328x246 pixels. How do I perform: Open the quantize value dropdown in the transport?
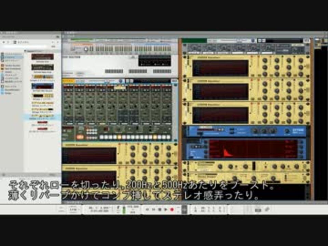pyautogui.click(x=73, y=209)
